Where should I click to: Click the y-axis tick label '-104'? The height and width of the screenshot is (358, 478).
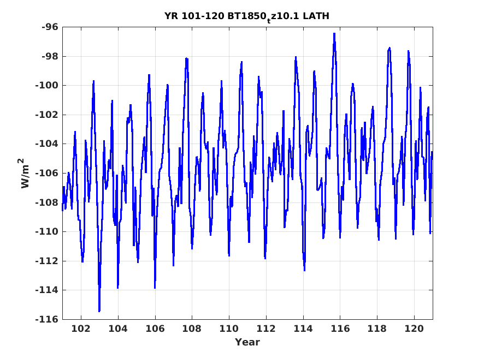click(46, 144)
